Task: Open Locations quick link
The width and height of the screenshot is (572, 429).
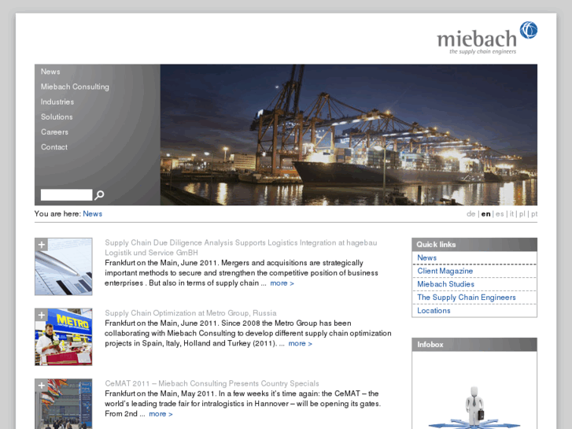Action: click(434, 311)
